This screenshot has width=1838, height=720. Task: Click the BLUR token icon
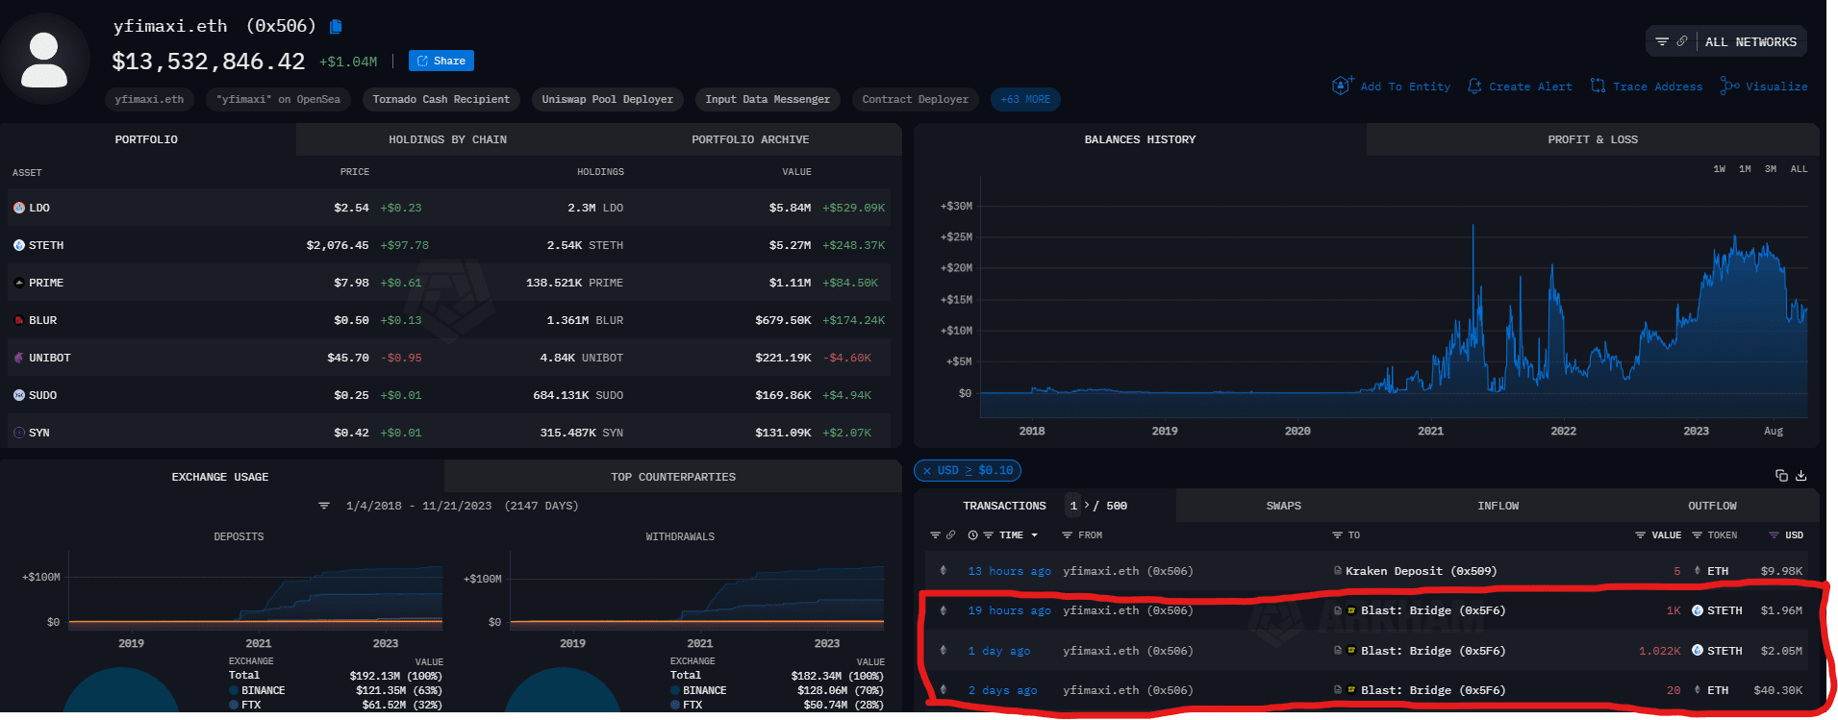19,320
